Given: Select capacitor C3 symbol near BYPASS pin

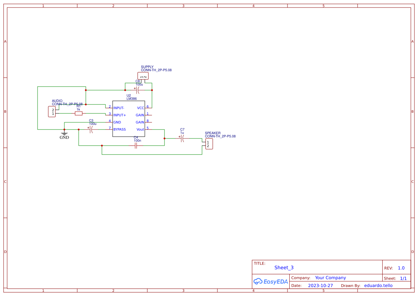Looking at the screenshot, I should pos(91,129).
